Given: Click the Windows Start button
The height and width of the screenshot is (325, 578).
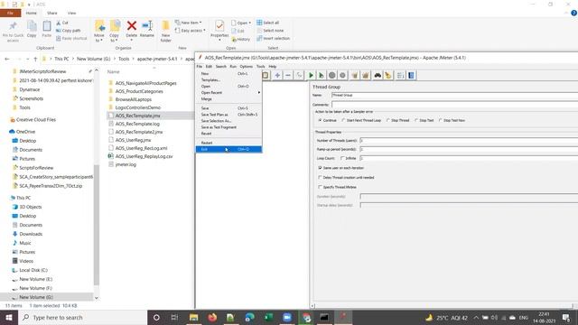Looking at the screenshot, I should (9, 317).
